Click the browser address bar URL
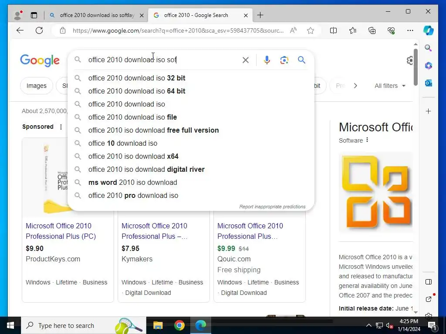This screenshot has height=334, width=446. [x=178, y=30]
